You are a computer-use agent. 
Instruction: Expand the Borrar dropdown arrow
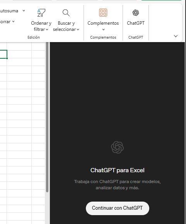[x=13, y=22]
